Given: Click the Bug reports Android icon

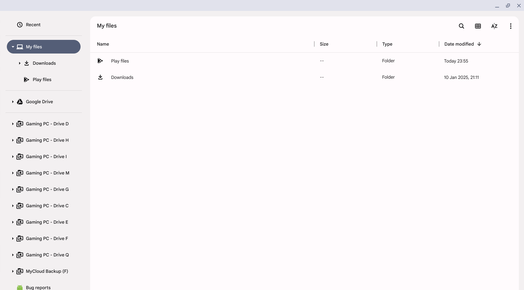Looking at the screenshot, I should (x=20, y=287).
